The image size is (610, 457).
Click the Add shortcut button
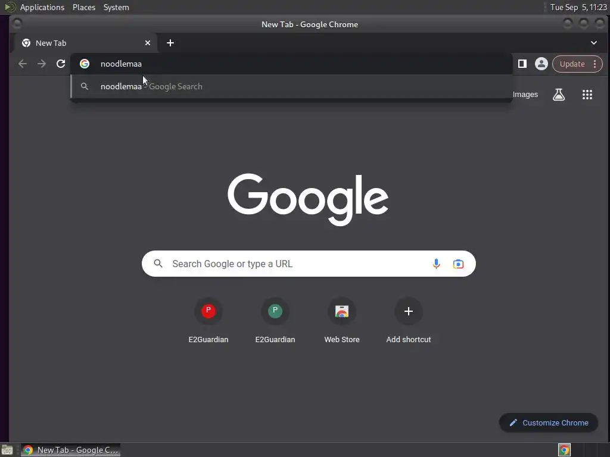coord(409,321)
